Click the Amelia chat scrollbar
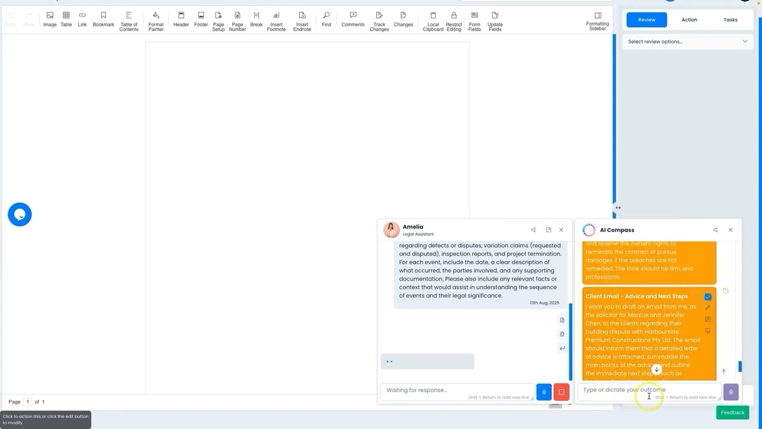This screenshot has height=429, width=762. [571, 342]
